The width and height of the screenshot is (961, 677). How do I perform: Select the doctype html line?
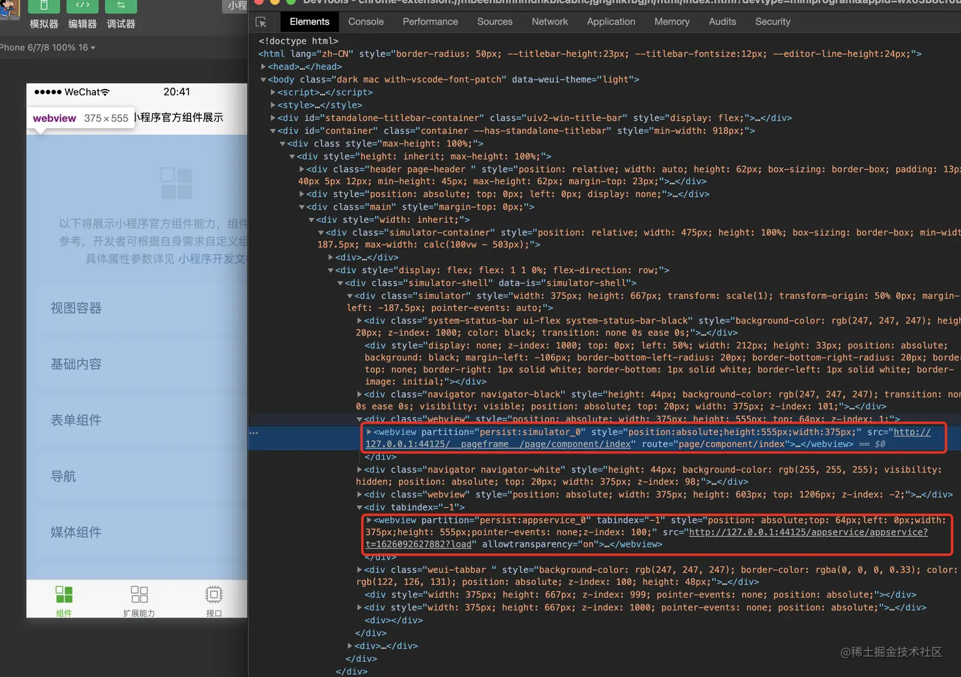pyautogui.click(x=298, y=41)
